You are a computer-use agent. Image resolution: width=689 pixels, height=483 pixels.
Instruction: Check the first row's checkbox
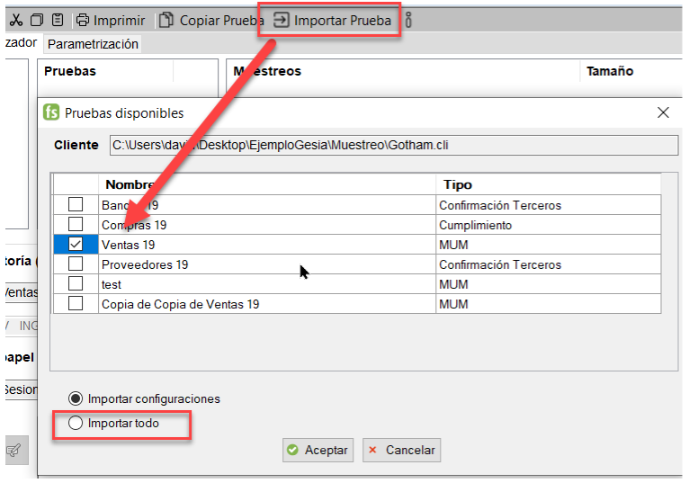click(76, 204)
